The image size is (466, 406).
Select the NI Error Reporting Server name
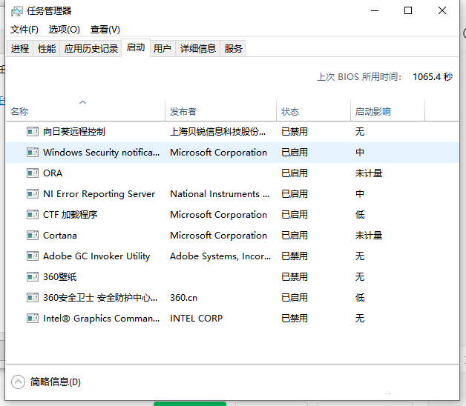click(x=99, y=194)
